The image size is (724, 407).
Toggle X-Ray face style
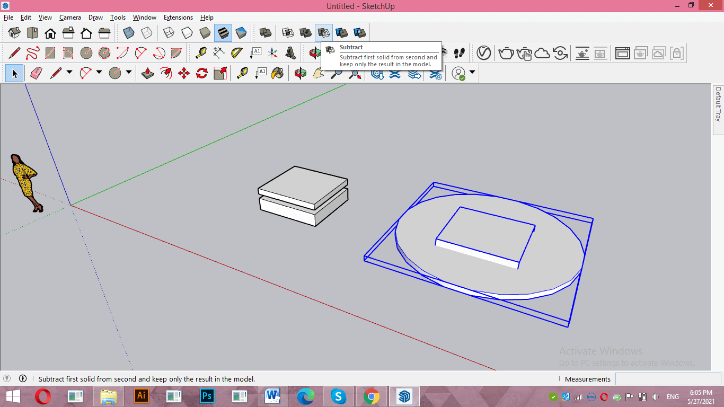coord(129,33)
